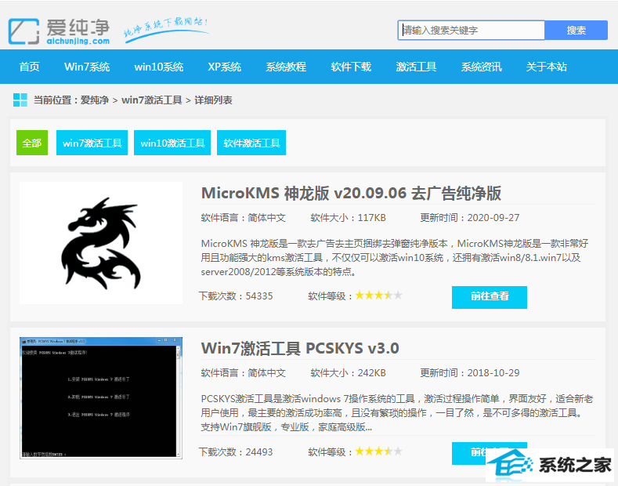
Task: Open the 首页 navigation item
Action: pyautogui.click(x=30, y=67)
